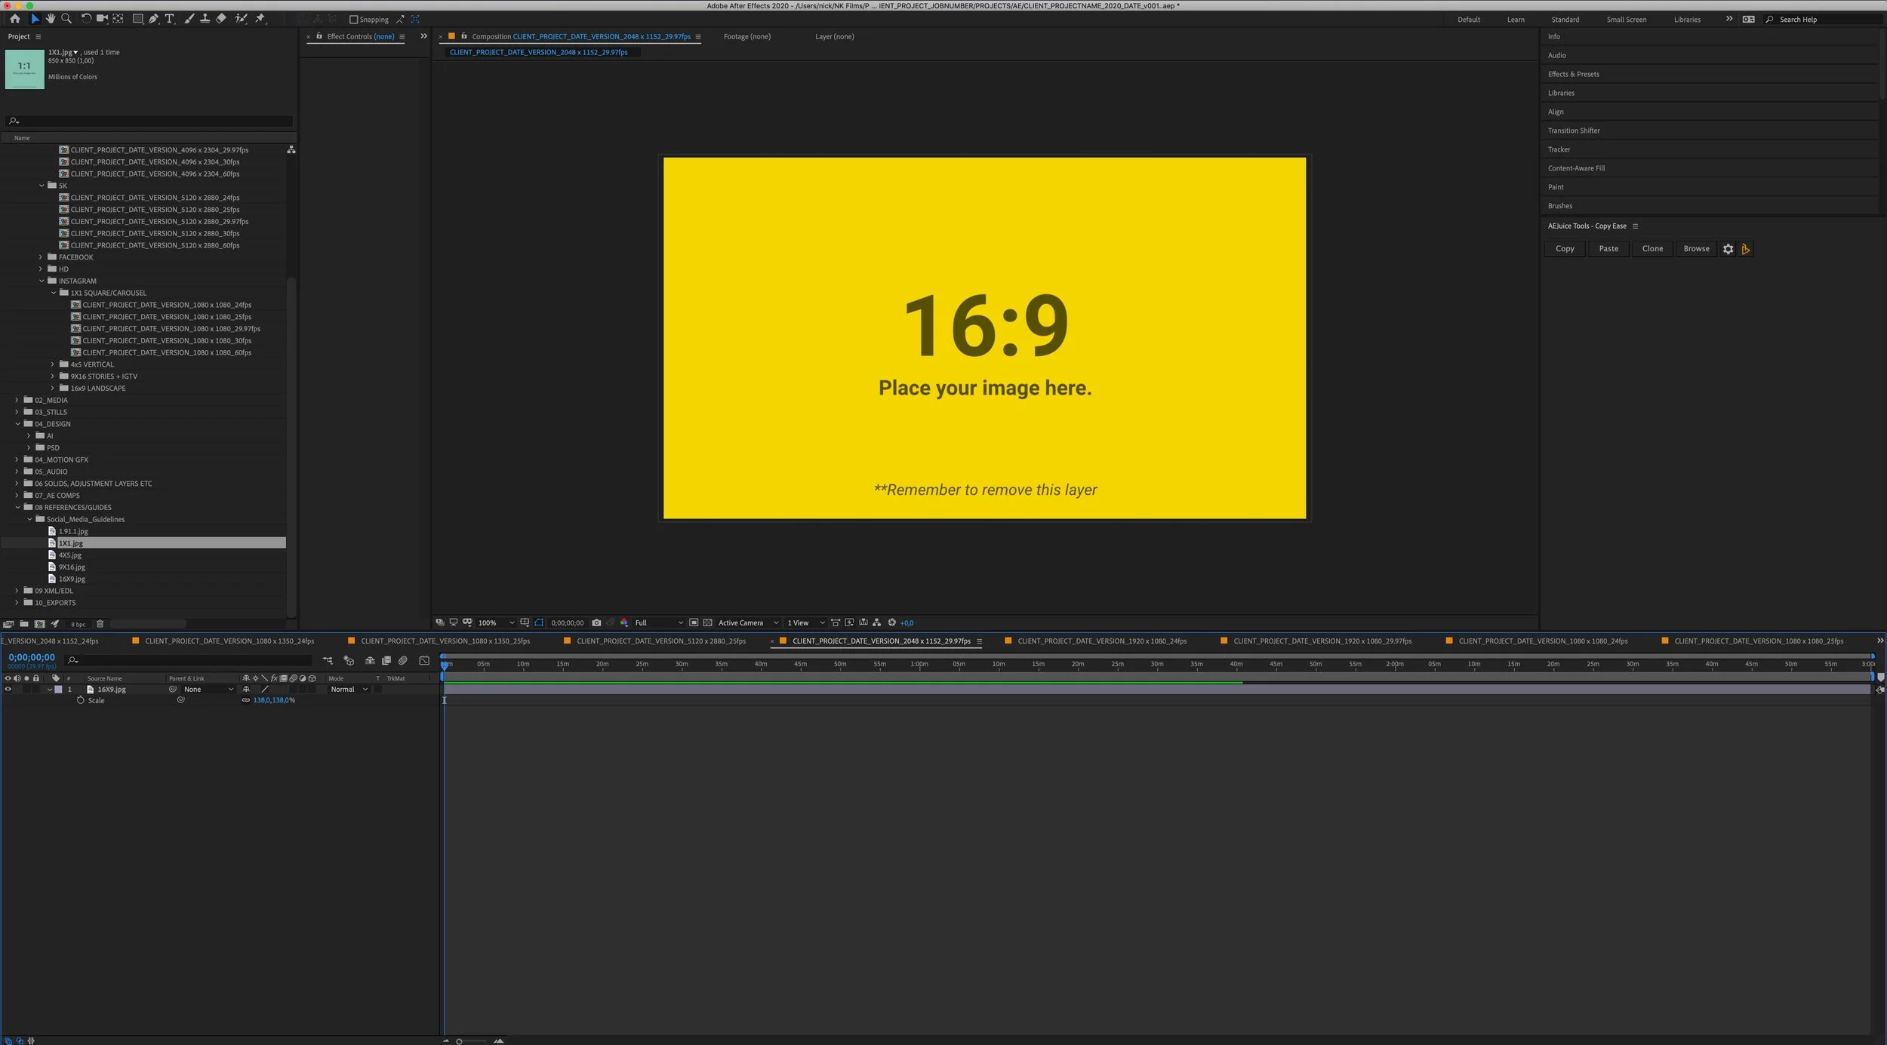The width and height of the screenshot is (1887, 1045).
Task: Click the Browse button in AEJuice panel
Action: pyautogui.click(x=1696, y=248)
